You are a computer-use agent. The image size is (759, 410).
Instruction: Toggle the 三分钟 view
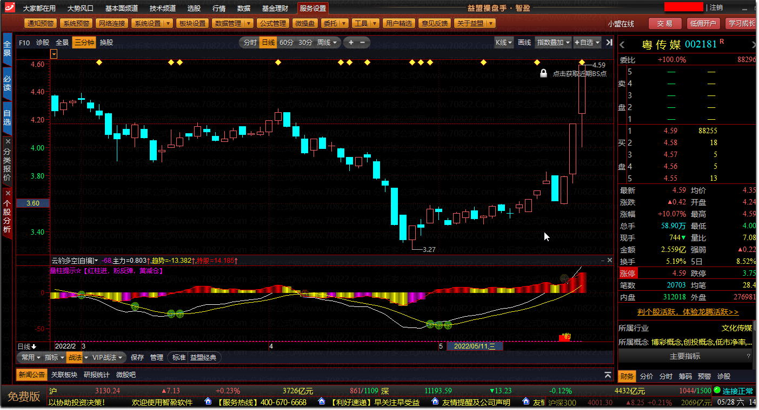[x=84, y=43]
